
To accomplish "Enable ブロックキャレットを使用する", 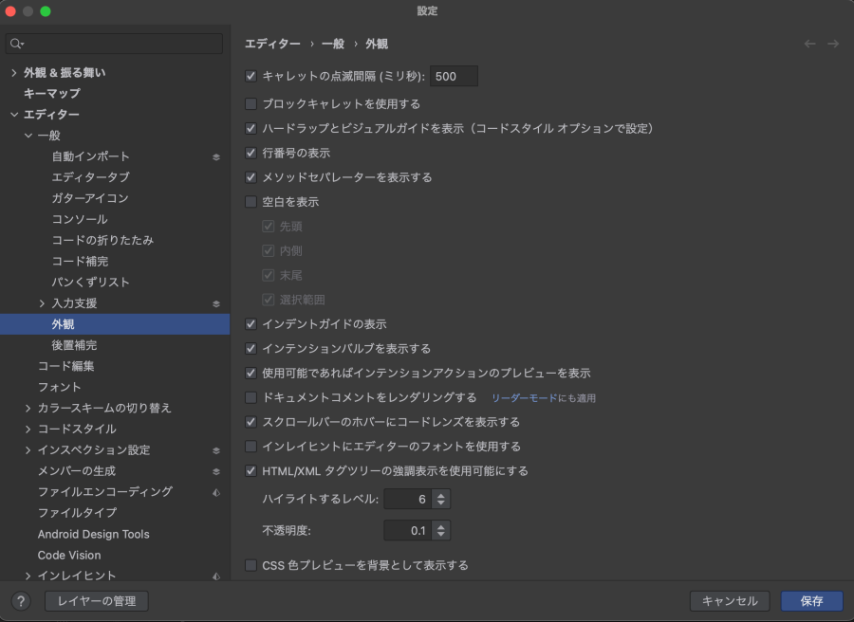I will point(251,103).
